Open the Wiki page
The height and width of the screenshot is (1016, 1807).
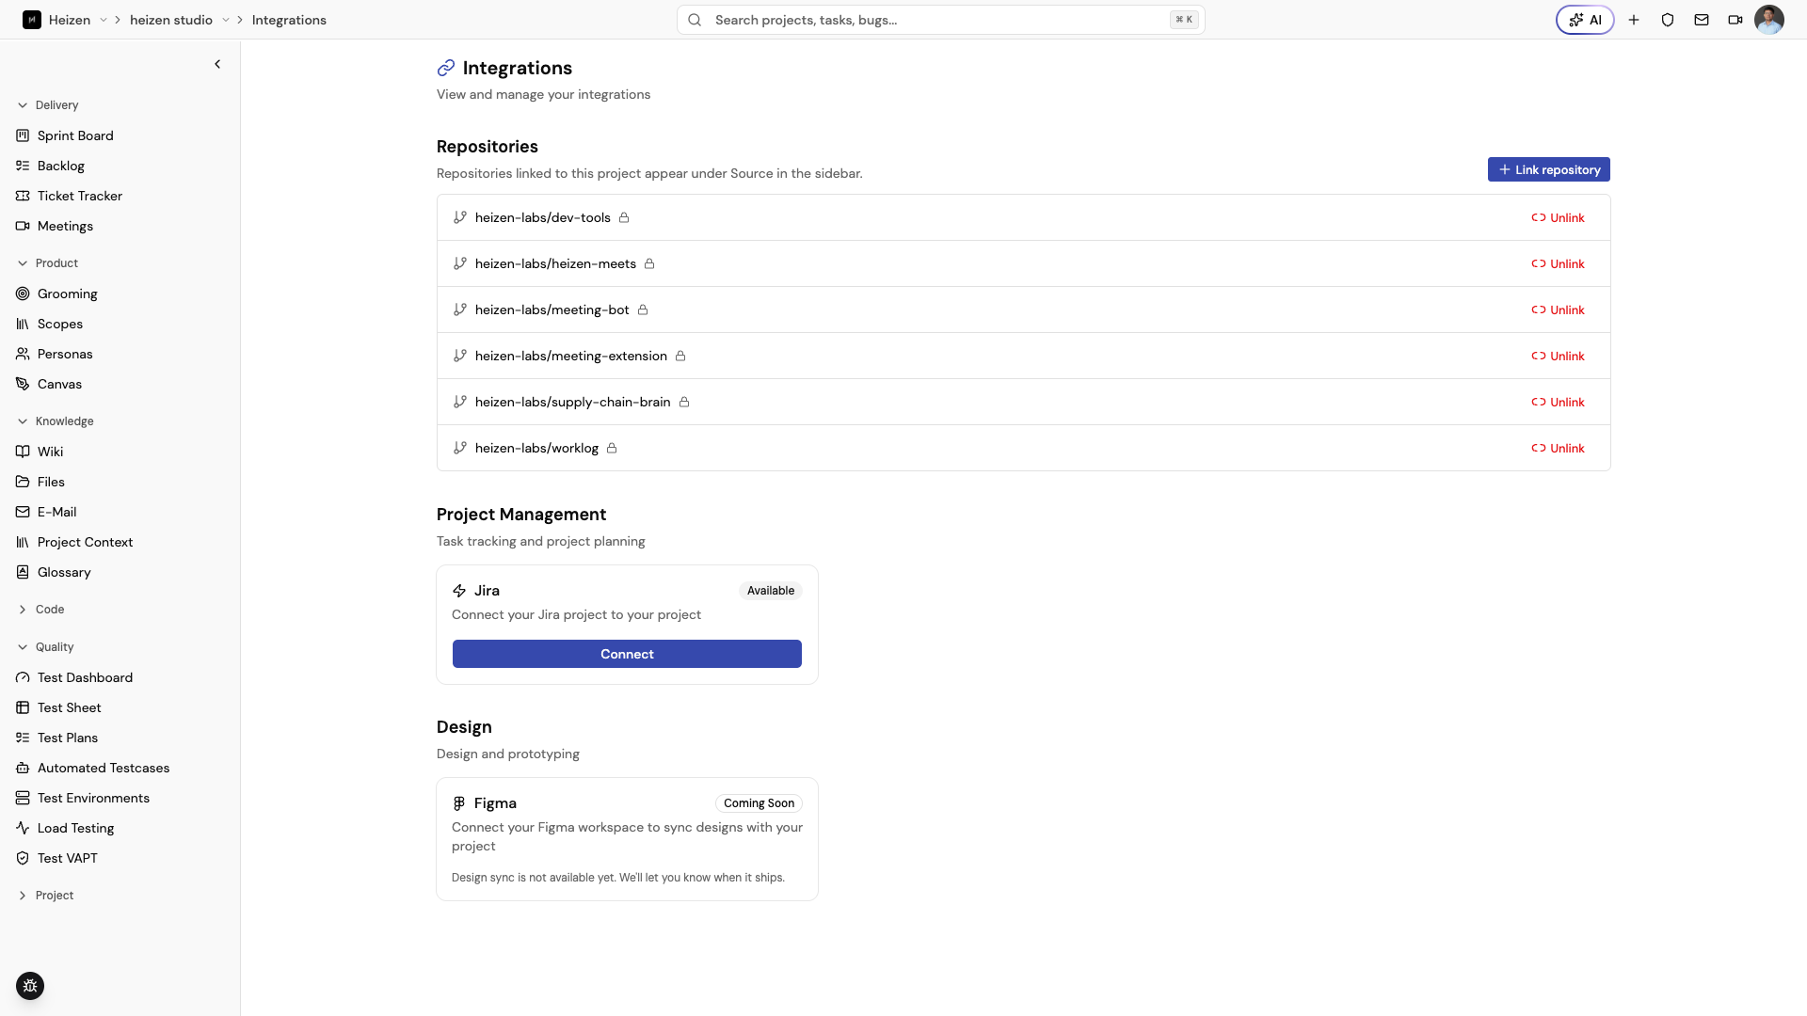point(51,452)
